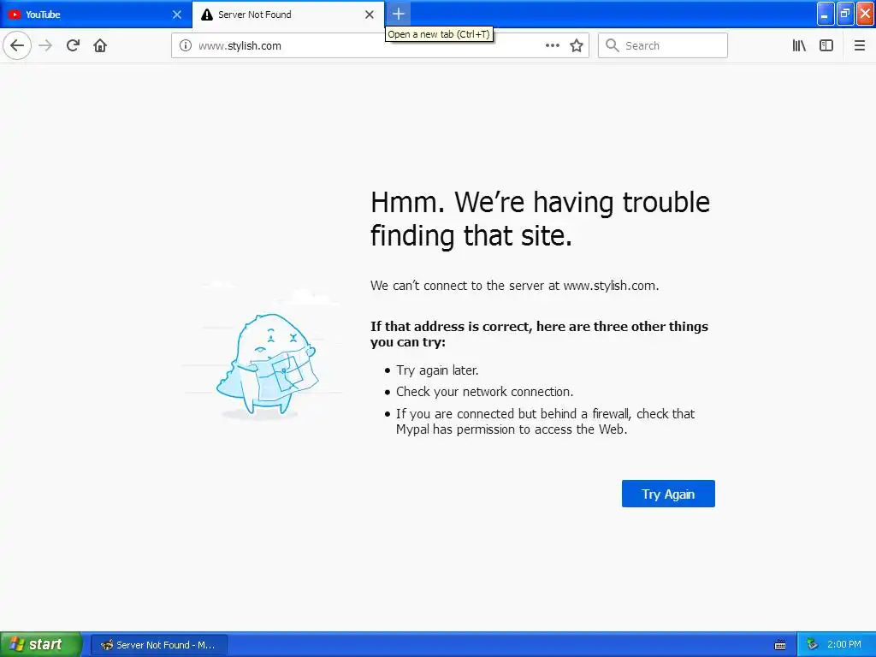Click the network tray icon
Screen dimensions: 876x657
tap(812, 645)
